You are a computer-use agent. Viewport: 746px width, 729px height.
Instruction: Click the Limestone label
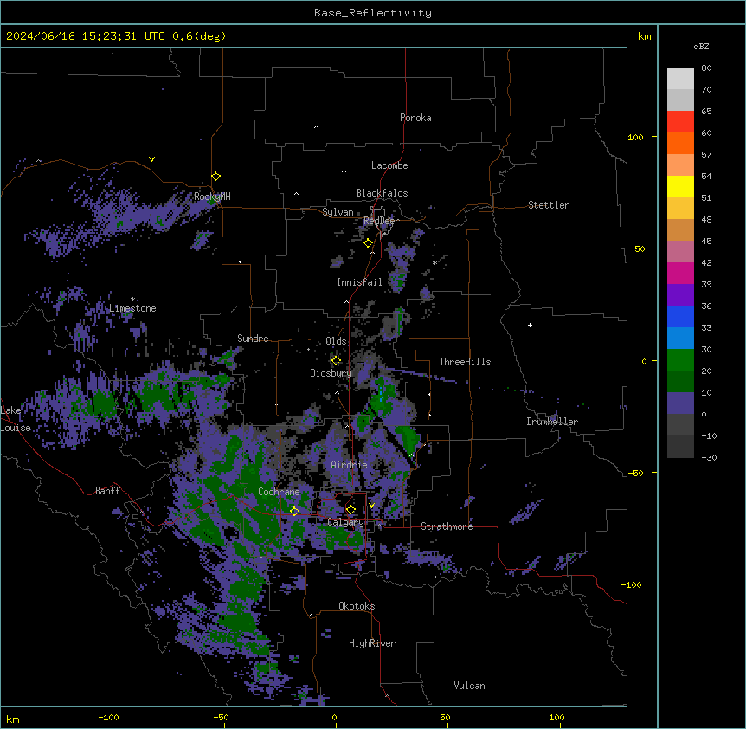click(x=132, y=308)
